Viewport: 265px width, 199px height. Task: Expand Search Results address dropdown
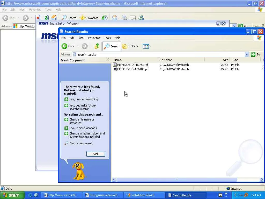[247, 54]
